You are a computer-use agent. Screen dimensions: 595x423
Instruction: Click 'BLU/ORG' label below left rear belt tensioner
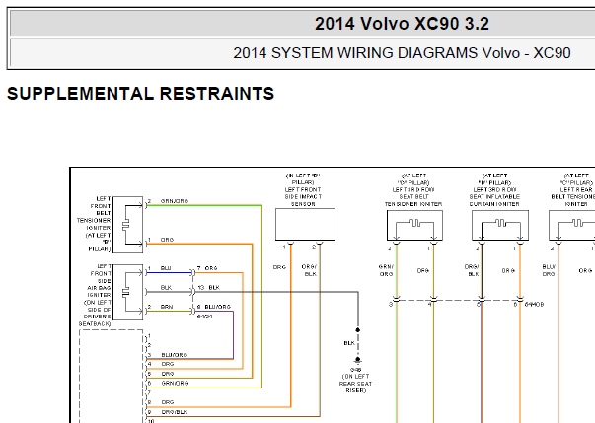pos(549,270)
